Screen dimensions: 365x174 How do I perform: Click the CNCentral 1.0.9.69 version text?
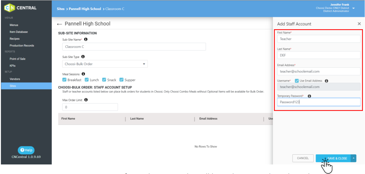[x=26, y=157]
